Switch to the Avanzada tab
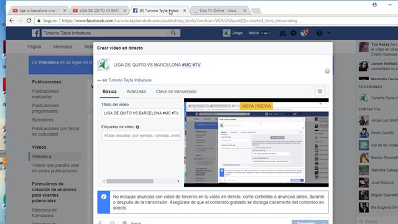Image resolution: width=398 pixels, height=224 pixels. 136,91
